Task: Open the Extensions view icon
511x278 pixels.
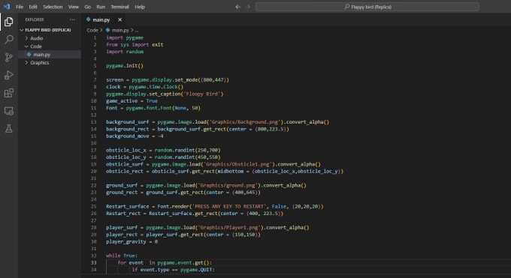Action: (9, 93)
